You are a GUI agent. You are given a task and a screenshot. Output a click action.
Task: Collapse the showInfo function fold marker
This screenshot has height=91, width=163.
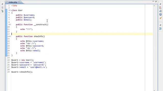[10, 36]
